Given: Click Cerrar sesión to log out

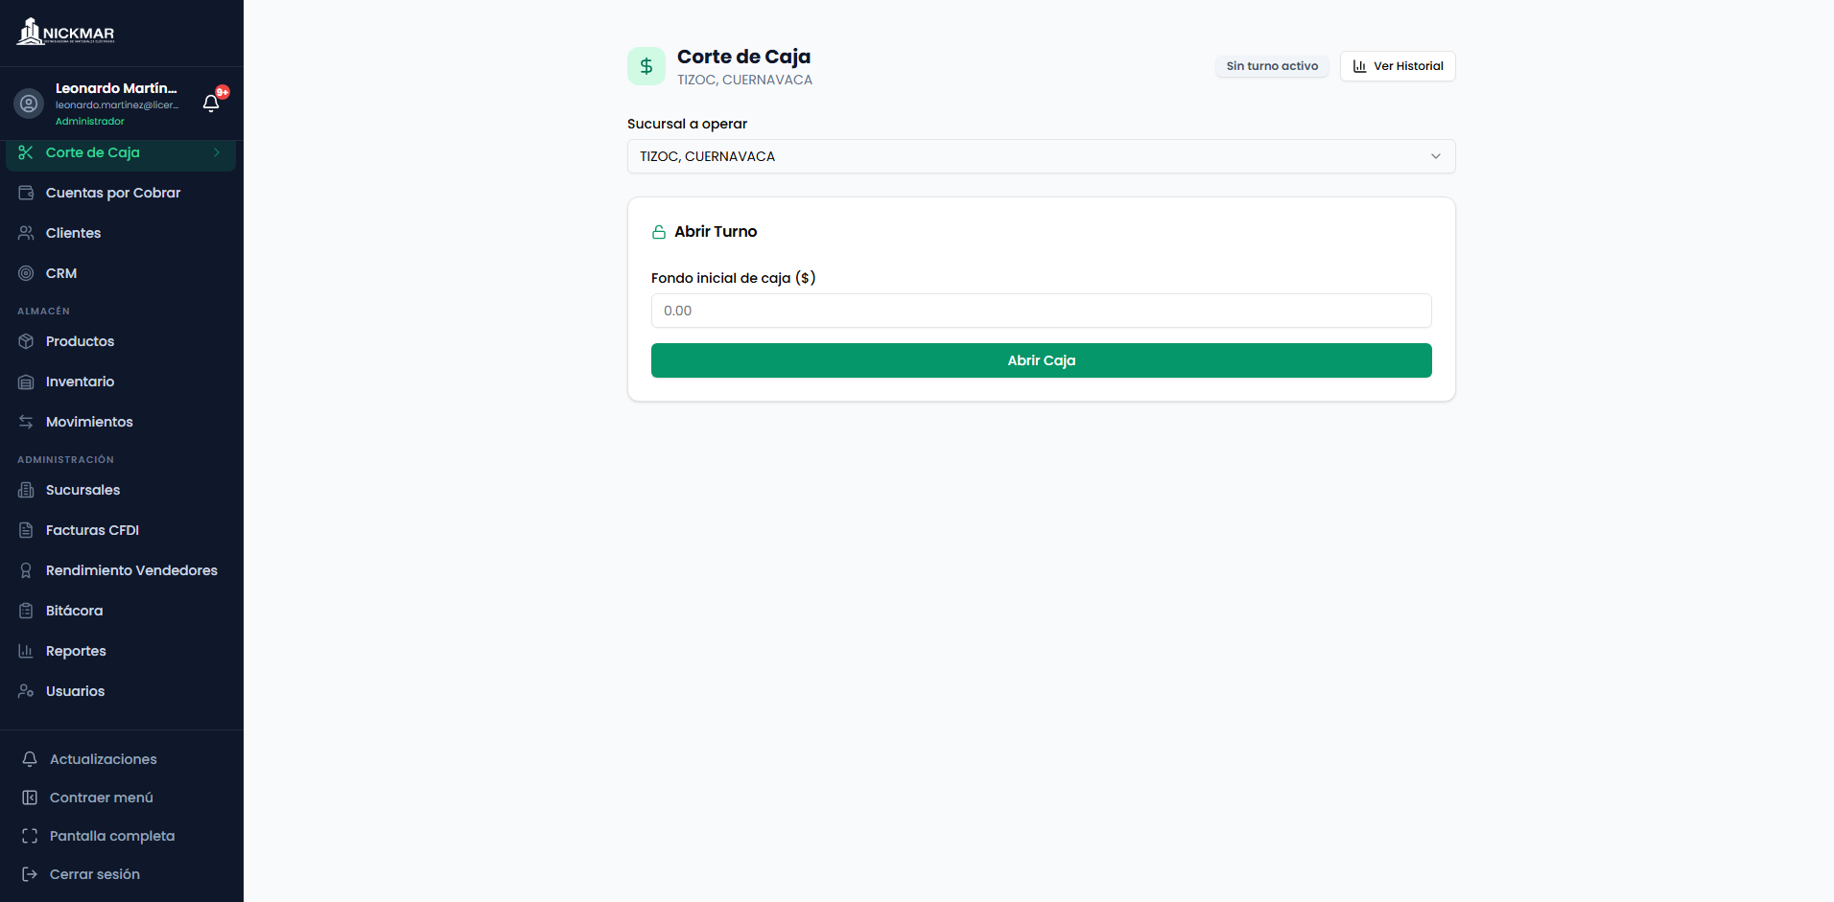Looking at the screenshot, I should (121, 874).
